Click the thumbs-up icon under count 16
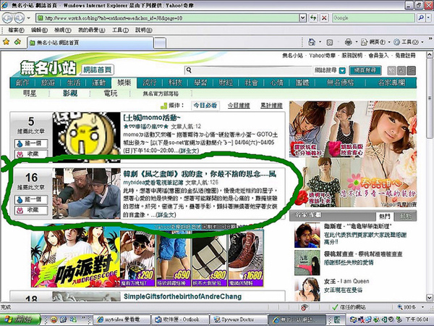Image resolution: width=434 pixels, height=326 pixels. pyautogui.click(x=20, y=200)
